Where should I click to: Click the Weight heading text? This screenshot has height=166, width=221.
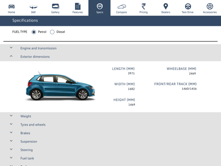pos(26,116)
